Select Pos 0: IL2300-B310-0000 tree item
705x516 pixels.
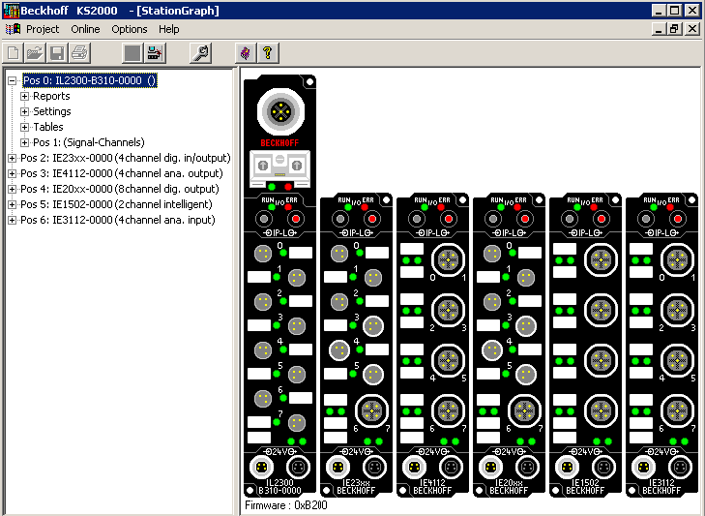click(x=90, y=80)
